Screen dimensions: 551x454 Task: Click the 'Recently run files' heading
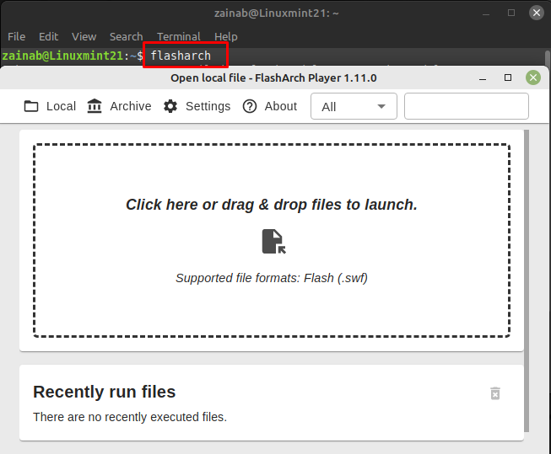click(x=104, y=392)
